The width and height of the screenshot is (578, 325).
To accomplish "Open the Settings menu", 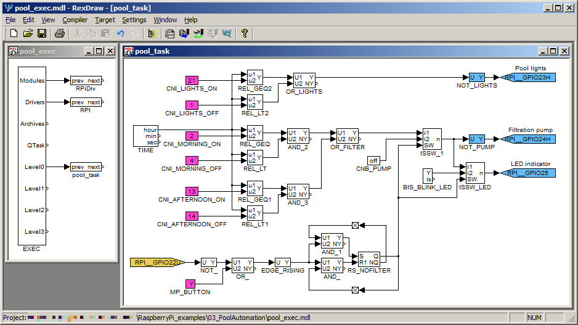I will tap(134, 20).
